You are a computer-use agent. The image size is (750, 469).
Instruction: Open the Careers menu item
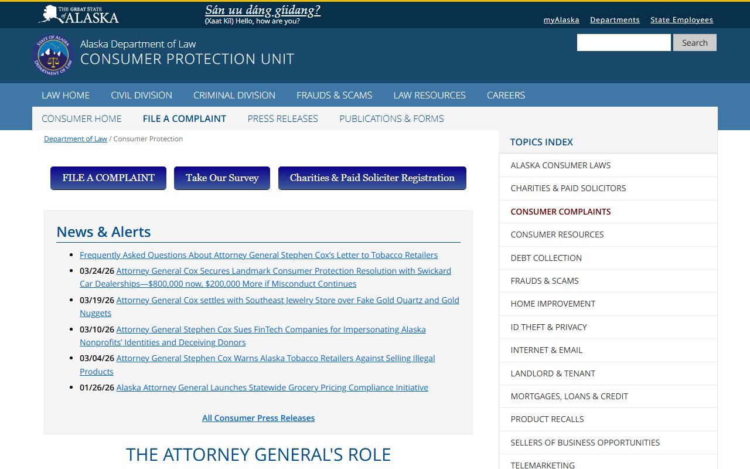coord(506,95)
